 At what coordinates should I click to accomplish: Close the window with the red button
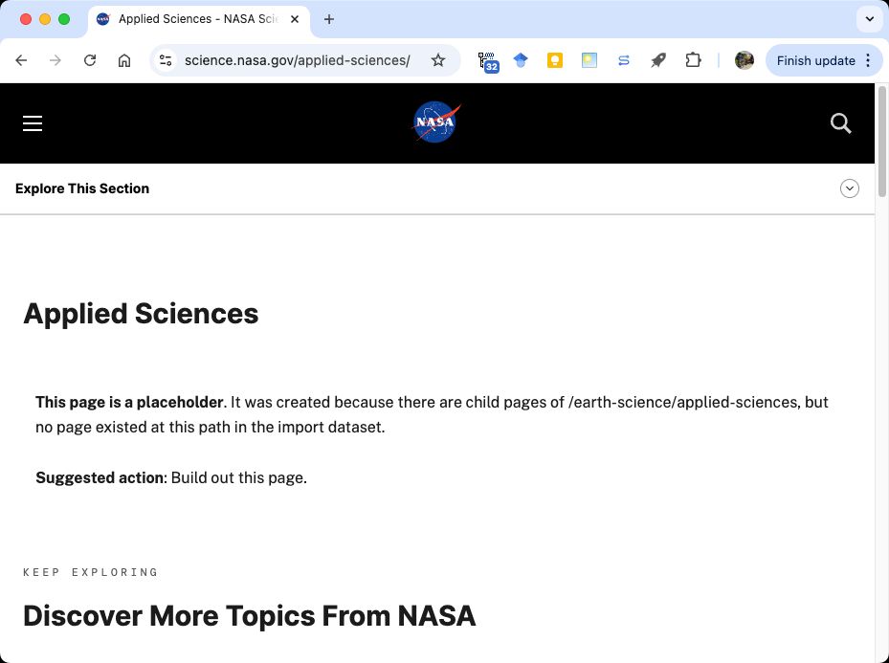26,19
